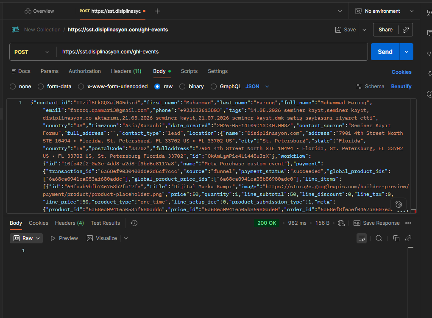The image size is (432, 318).
Task: Open the Raw response format dropdown
Action: pyautogui.click(x=26, y=238)
